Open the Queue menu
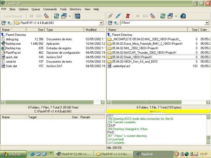211x158 pixels. point(36,9)
